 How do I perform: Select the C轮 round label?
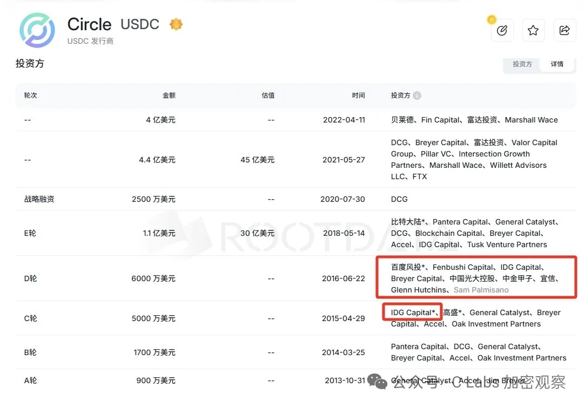[31, 318]
